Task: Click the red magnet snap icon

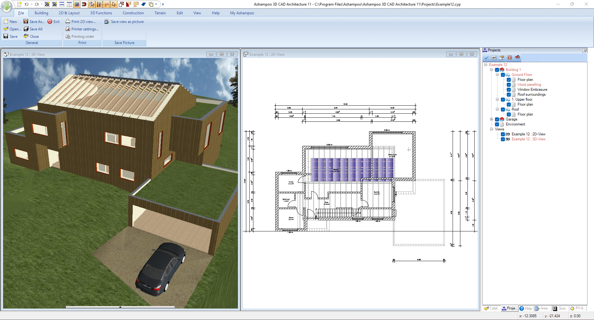Action: click(84, 4)
